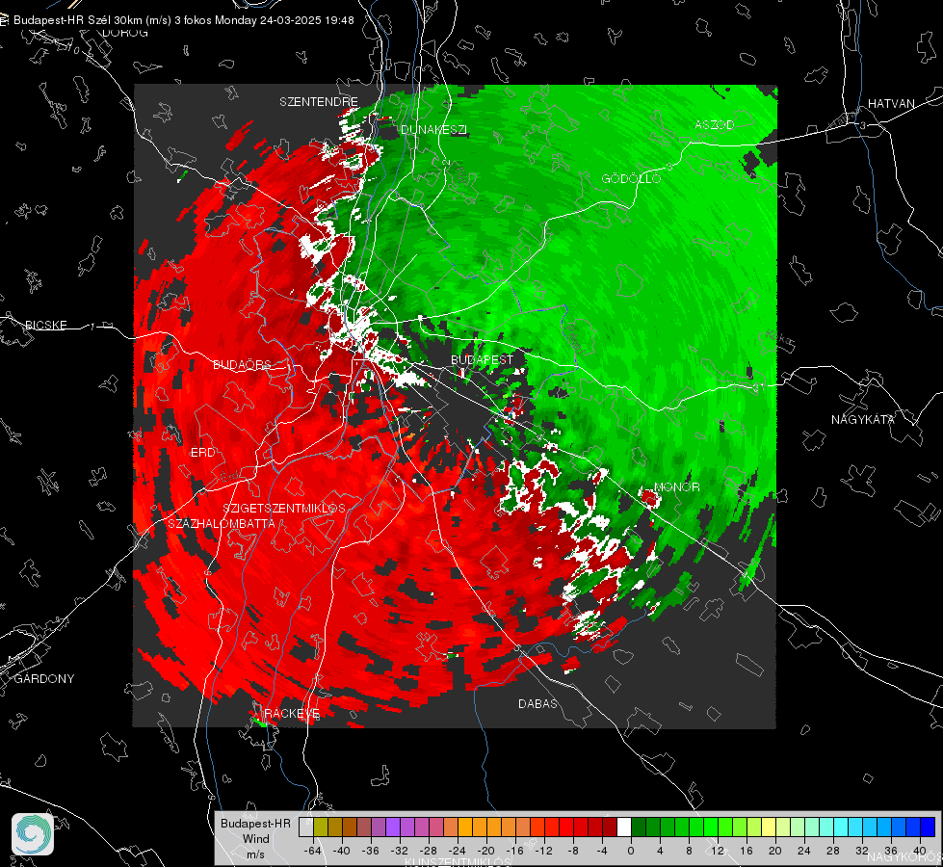The height and width of the screenshot is (867, 943).
Task: Click the positive 28 legend value
Action: pyautogui.click(x=833, y=851)
